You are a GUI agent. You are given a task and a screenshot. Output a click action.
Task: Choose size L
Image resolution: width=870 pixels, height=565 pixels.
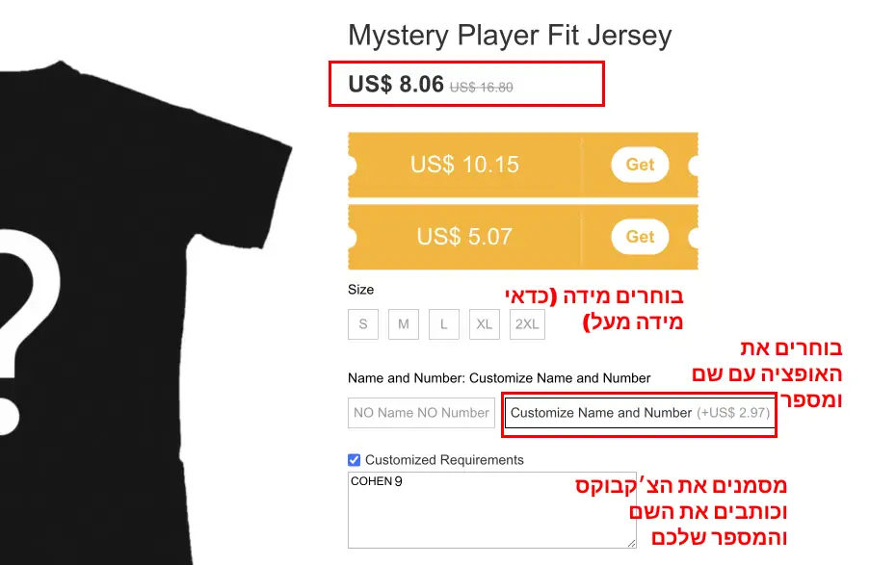[444, 323]
